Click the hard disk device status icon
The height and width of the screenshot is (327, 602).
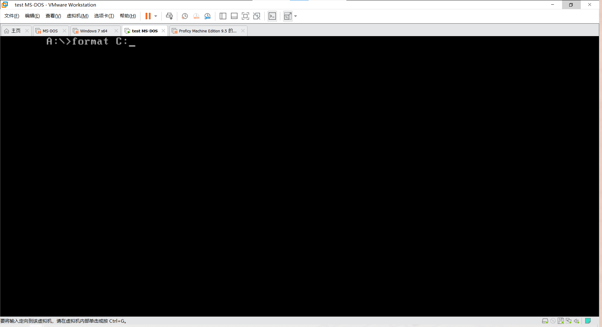545,321
